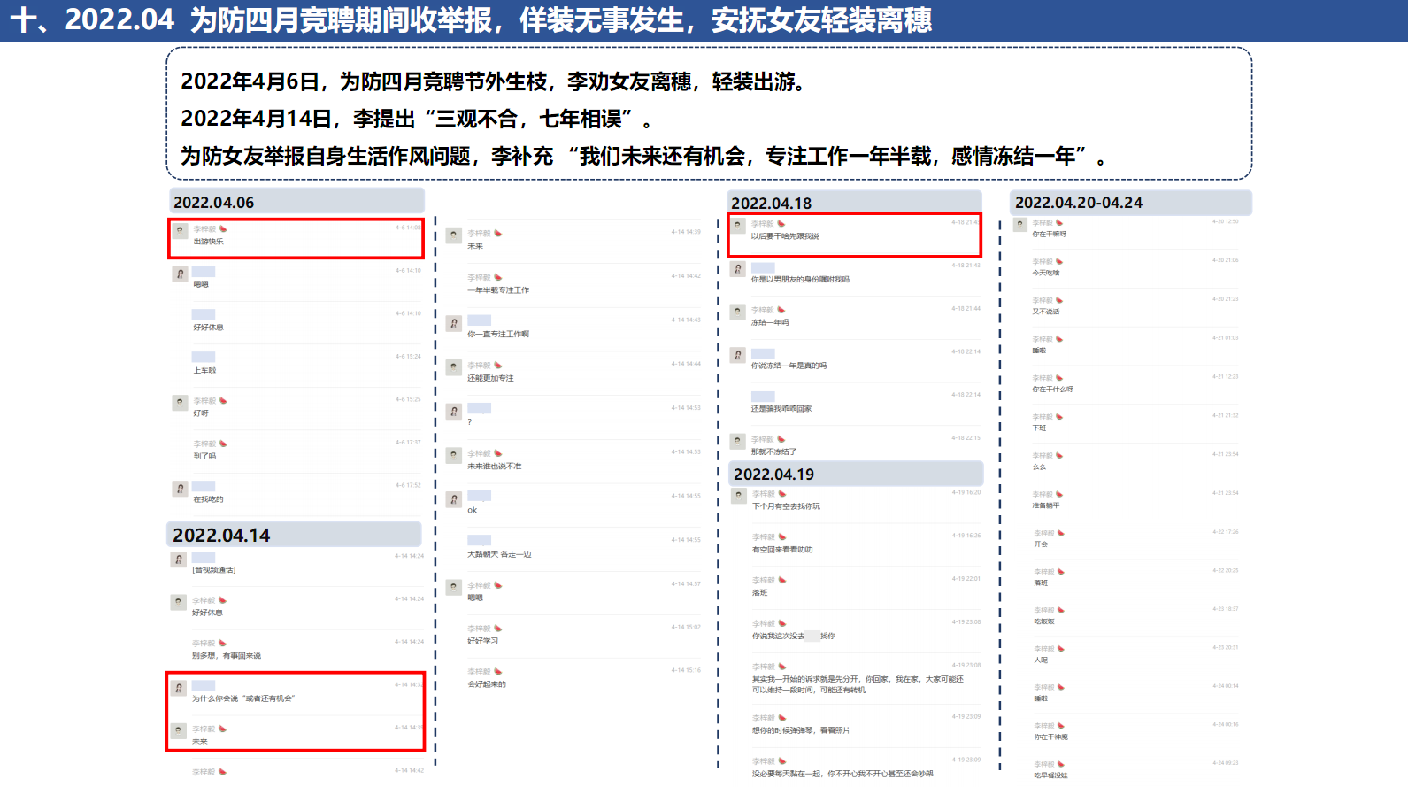Click the watermelon emoji above '到了吗'
The image size is (1408, 787).
tap(223, 444)
